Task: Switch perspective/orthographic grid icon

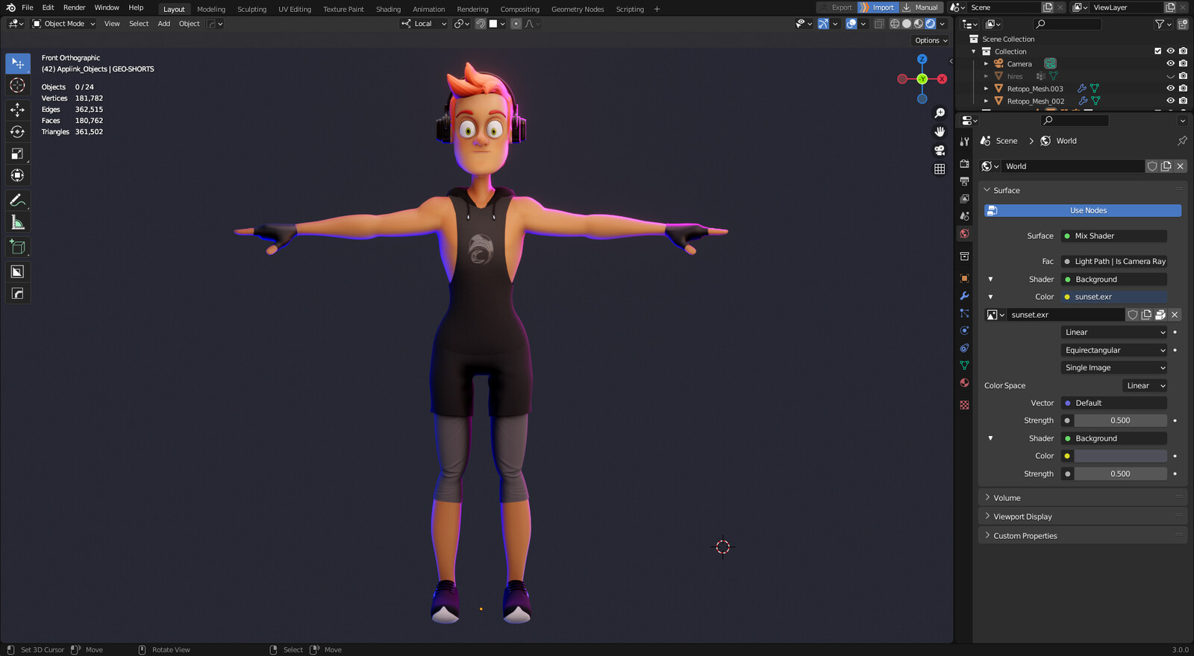Action: point(940,168)
